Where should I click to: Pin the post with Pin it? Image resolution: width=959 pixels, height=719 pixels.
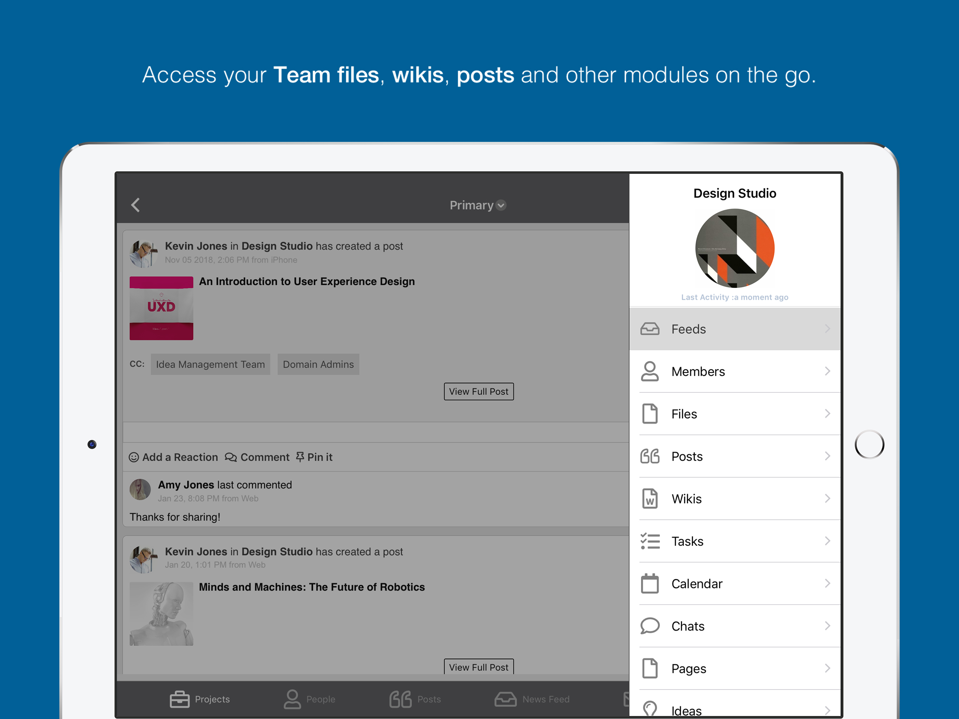(314, 457)
